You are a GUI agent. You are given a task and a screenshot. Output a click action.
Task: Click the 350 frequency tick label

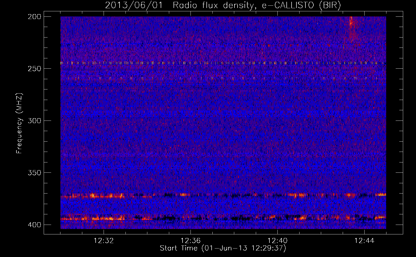click(x=34, y=172)
